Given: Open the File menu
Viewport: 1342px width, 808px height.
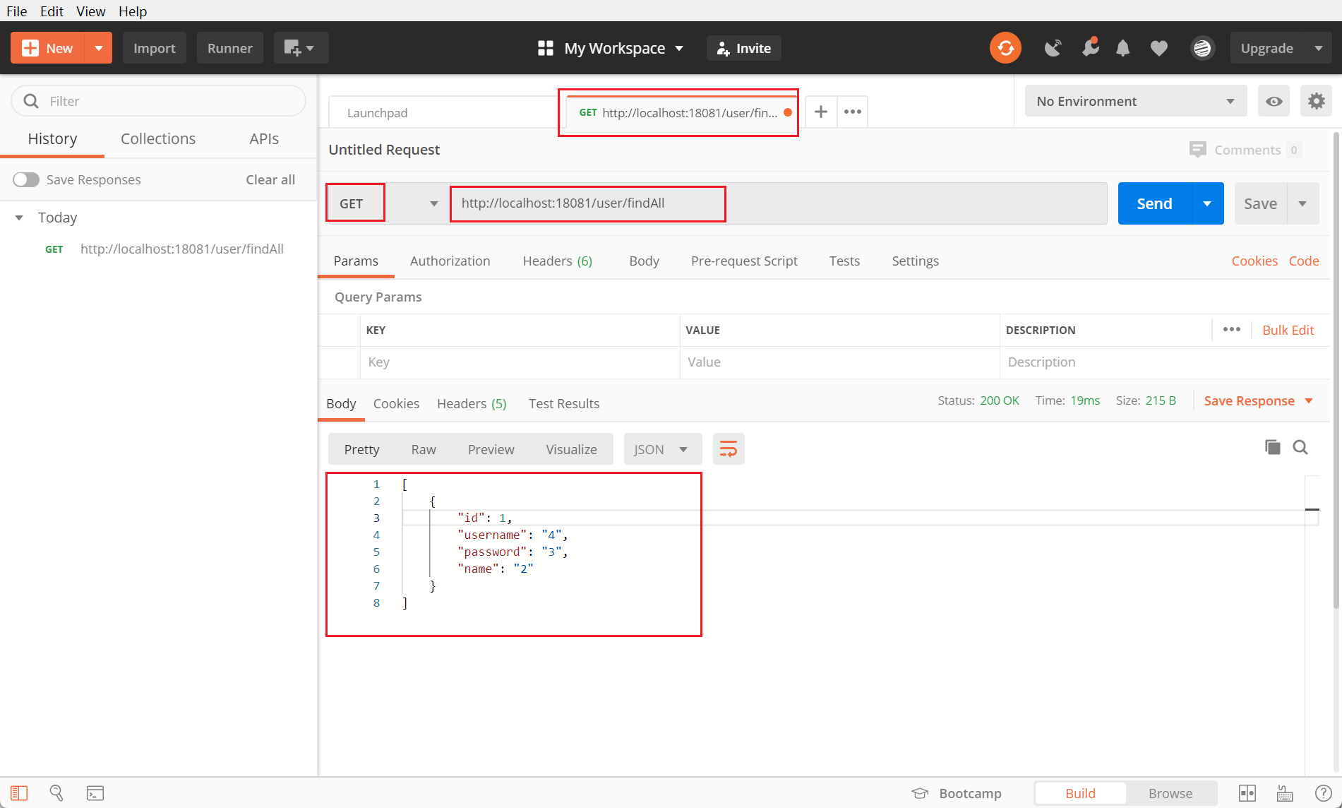Looking at the screenshot, I should pyautogui.click(x=17, y=11).
